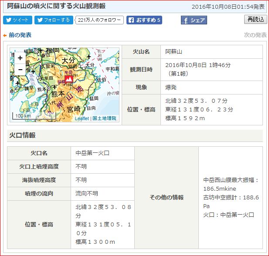Click the red volcano marker on map

click(69, 79)
